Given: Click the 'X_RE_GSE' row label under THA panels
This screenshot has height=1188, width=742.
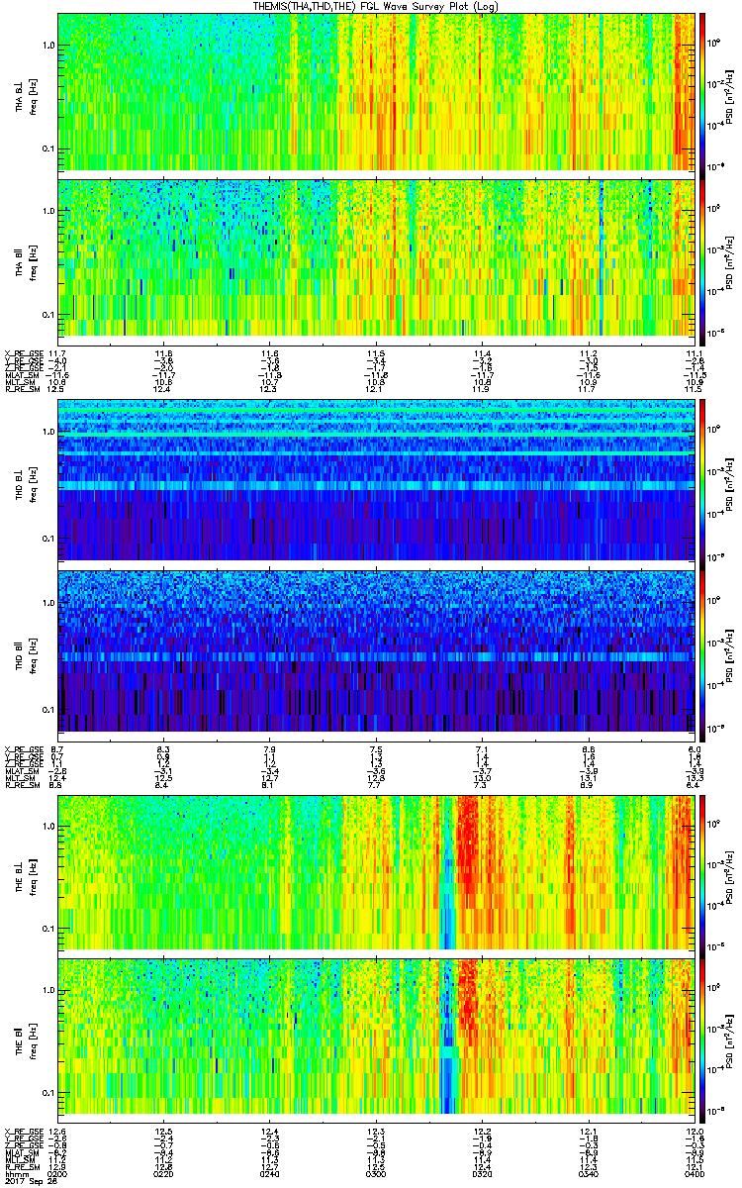Looking at the screenshot, I should [24, 351].
